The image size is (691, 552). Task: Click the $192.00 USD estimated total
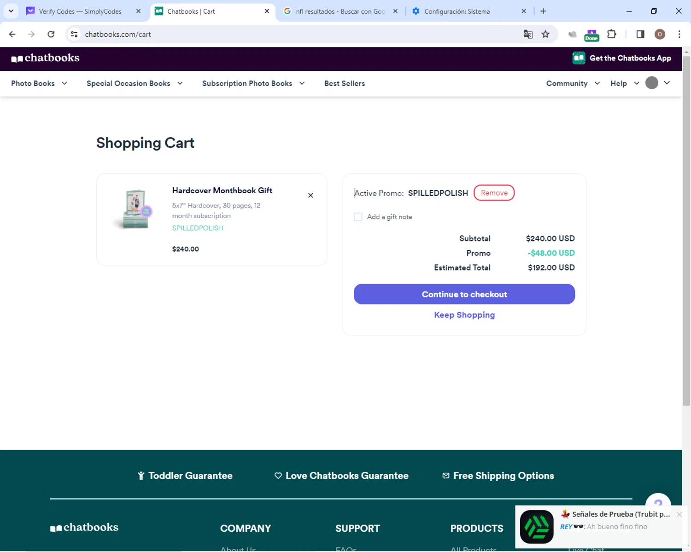tap(551, 267)
